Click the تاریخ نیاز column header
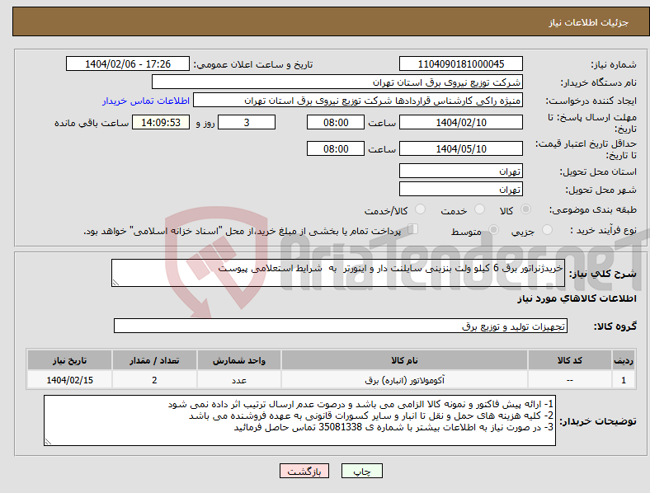This screenshot has width=650, height=493. tap(69, 360)
